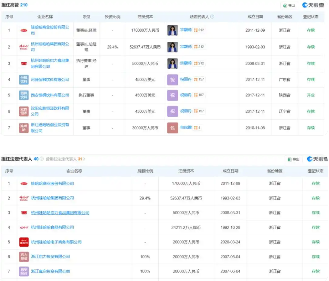
Task: Click the 辽宁省 province cell
Action: [x=285, y=111]
